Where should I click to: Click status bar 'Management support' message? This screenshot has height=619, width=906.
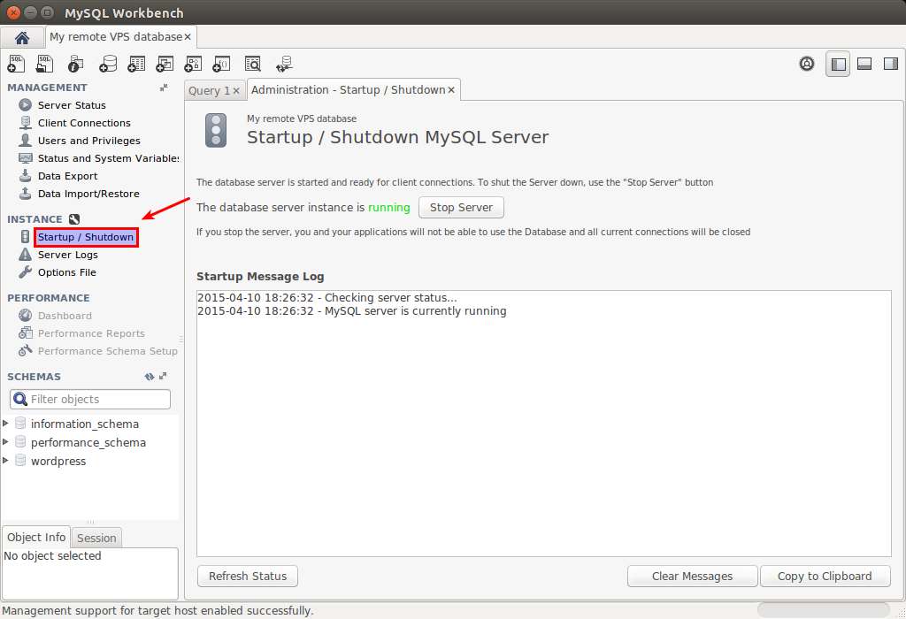click(157, 611)
